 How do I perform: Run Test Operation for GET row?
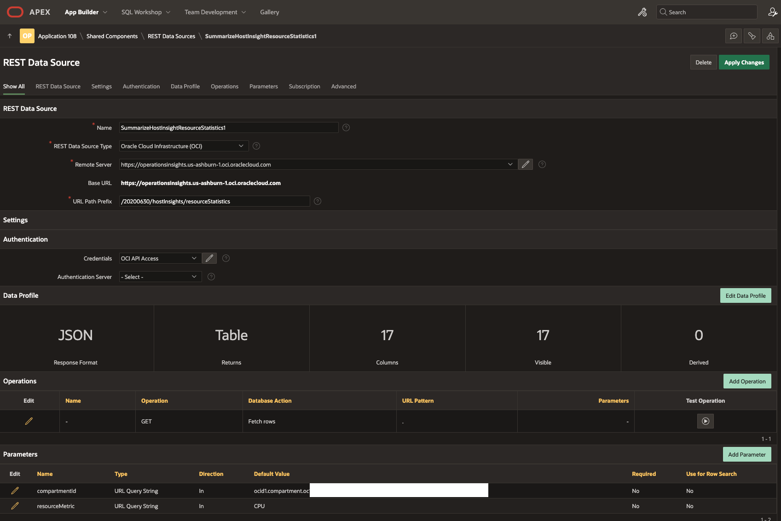click(706, 421)
